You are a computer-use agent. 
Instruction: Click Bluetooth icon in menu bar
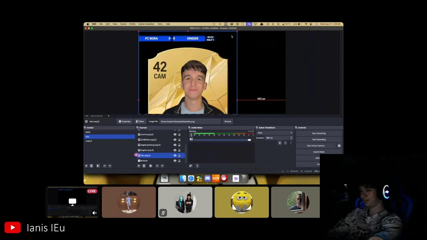[x=273, y=24]
